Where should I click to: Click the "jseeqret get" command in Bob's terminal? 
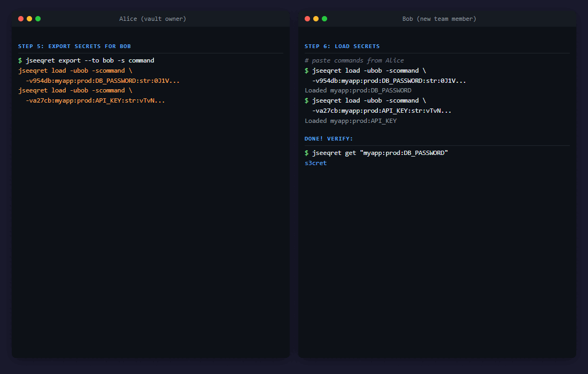click(380, 153)
